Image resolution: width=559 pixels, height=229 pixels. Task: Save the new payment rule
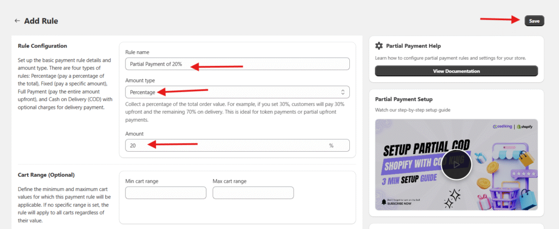click(x=534, y=21)
